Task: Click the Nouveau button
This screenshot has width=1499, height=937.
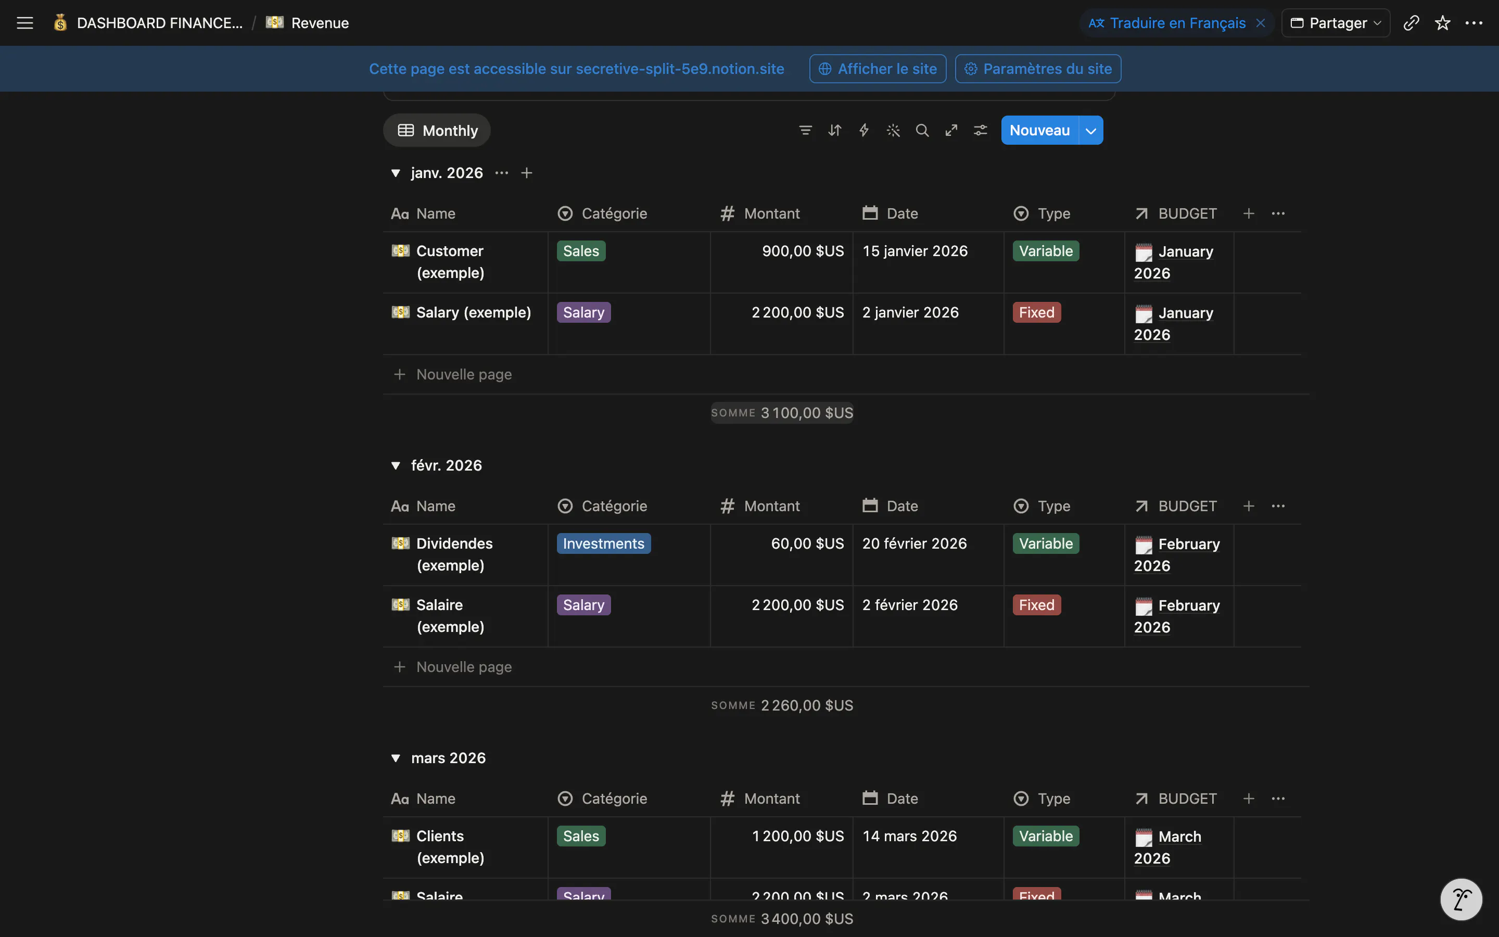Action: (1039, 130)
